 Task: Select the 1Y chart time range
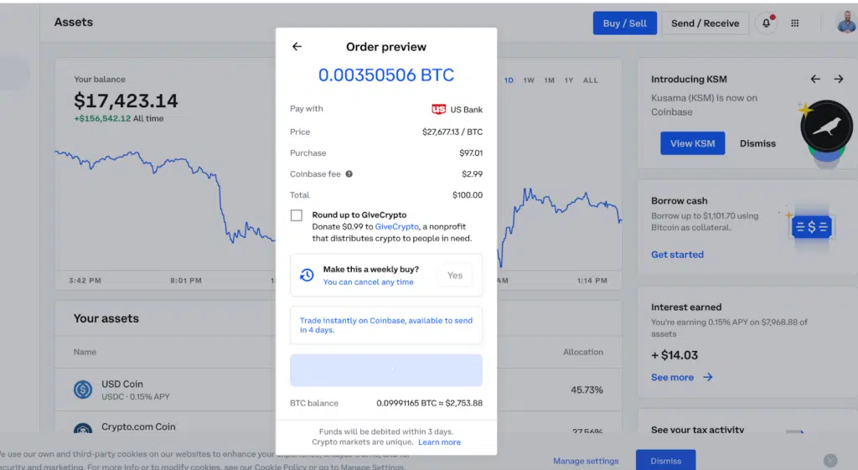(569, 80)
